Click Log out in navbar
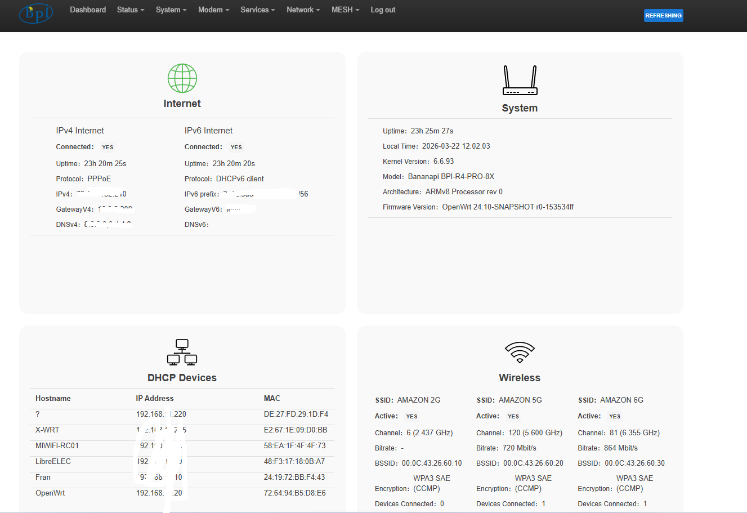Viewport: 747px width, 513px height. point(383,10)
